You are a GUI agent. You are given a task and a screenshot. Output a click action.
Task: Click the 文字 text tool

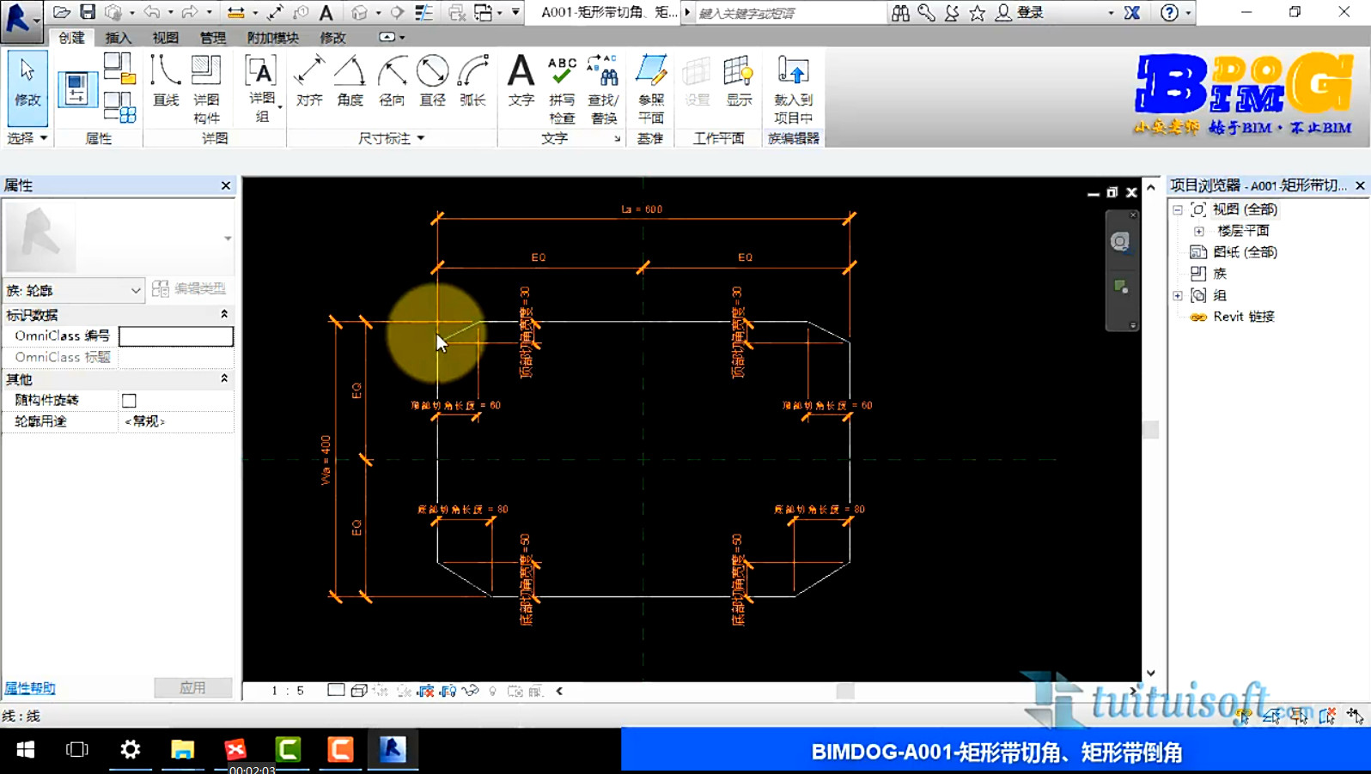pos(521,82)
